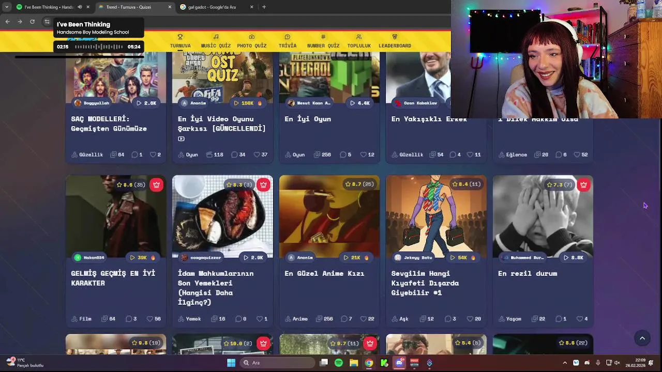Select Trivia in the top navigation
The width and height of the screenshot is (662, 372).
pos(288,41)
